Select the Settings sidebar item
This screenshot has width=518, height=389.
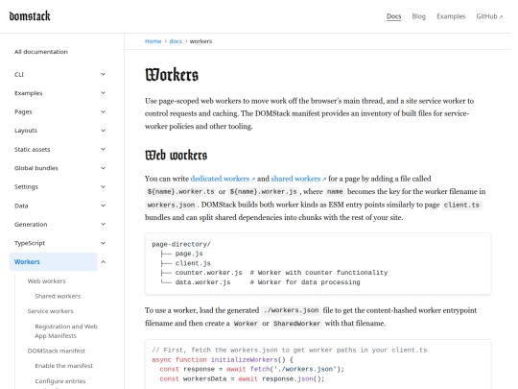26,186
